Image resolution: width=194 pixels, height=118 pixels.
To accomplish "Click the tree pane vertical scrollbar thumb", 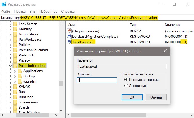I will (61, 83).
